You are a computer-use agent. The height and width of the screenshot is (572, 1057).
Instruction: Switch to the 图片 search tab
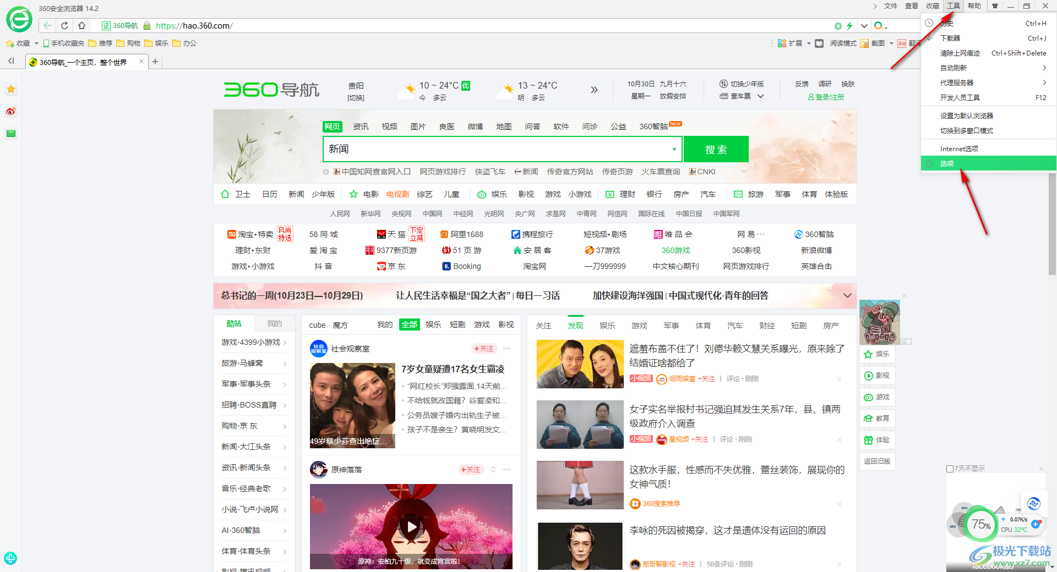point(418,127)
